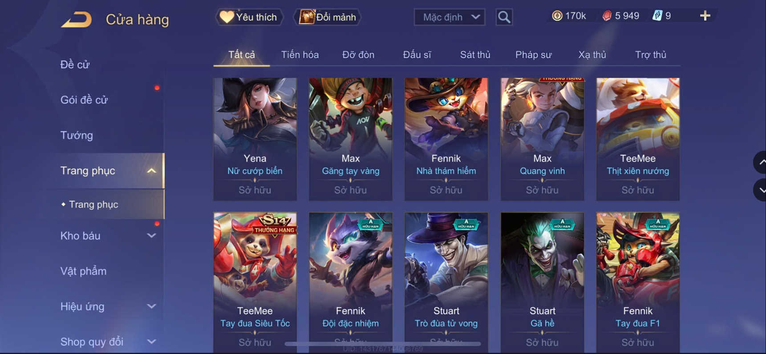
Task: Click the red ruby currency icon
Action: pos(607,16)
